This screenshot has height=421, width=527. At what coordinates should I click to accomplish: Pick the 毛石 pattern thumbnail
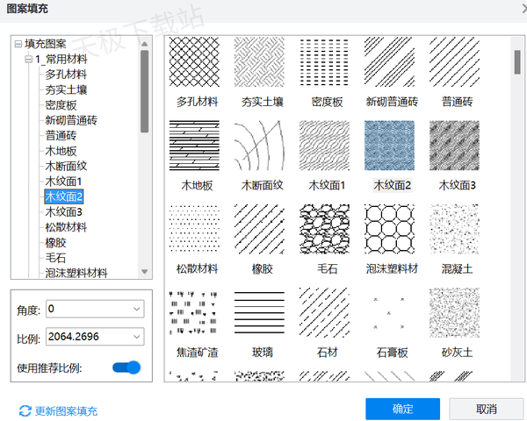(x=324, y=229)
